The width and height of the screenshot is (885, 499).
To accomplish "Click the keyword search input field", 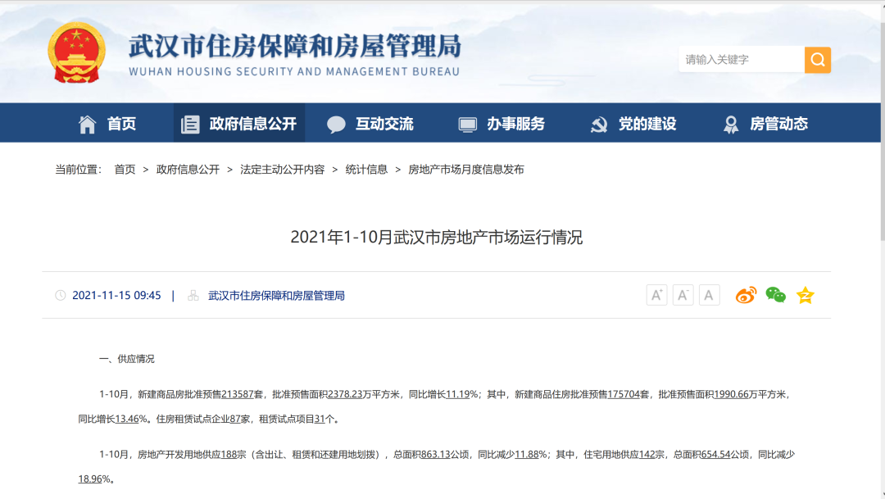I will (740, 60).
